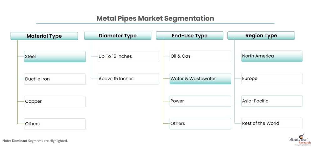Choose the Europe region box
311x151 pixels.
click(x=272, y=78)
